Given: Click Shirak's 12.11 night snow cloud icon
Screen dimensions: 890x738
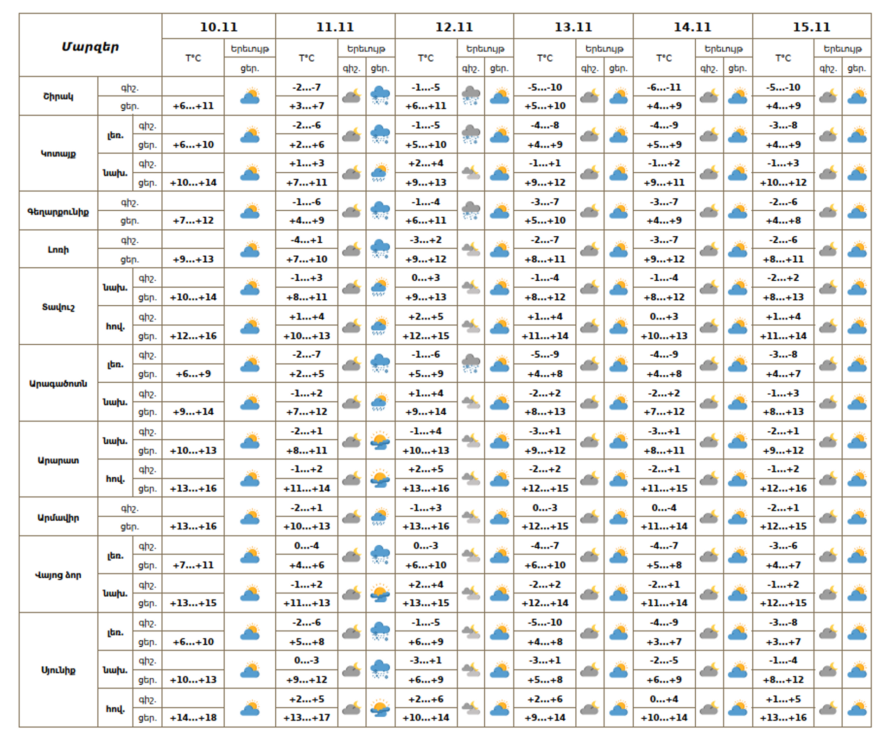Looking at the screenshot, I should click(x=471, y=96).
